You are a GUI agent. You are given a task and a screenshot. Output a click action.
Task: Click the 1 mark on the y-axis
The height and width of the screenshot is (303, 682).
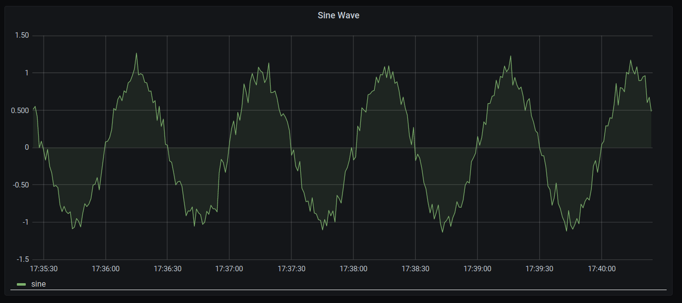pyautogui.click(x=26, y=72)
